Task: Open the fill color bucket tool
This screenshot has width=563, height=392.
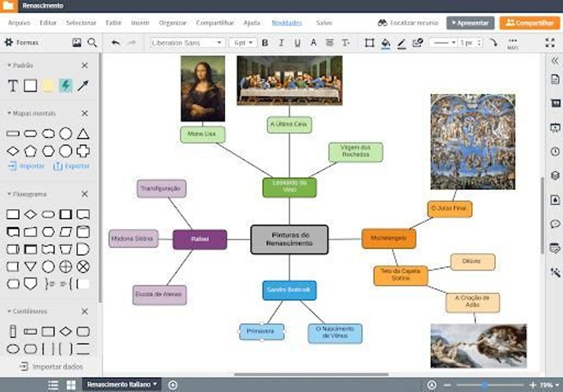Action: 386,43
